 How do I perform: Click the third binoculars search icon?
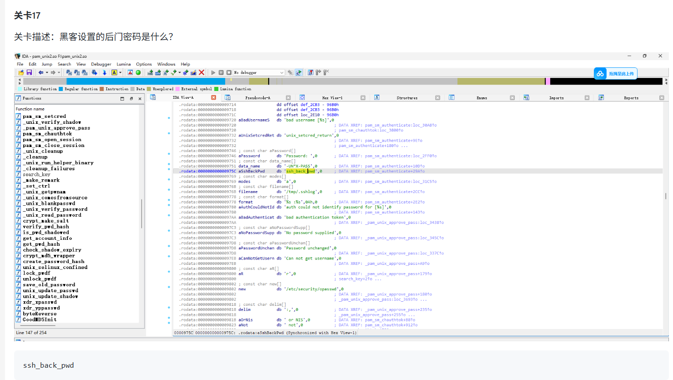(x=85, y=72)
